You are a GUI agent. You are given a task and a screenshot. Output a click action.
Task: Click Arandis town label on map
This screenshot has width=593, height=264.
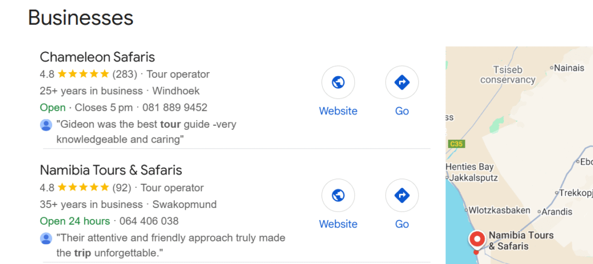pos(557,212)
